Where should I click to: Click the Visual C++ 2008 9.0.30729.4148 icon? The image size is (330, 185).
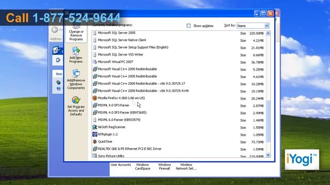coord(95,91)
